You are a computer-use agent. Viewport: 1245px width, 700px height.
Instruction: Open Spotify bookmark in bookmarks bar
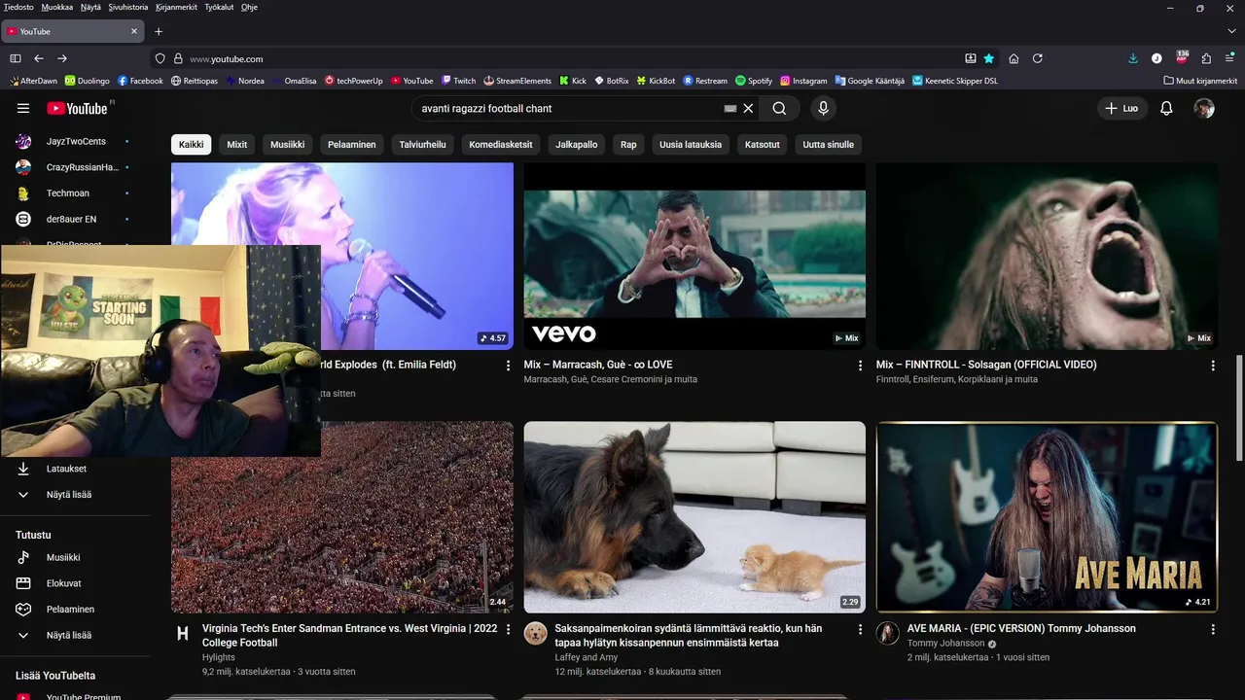(754, 81)
